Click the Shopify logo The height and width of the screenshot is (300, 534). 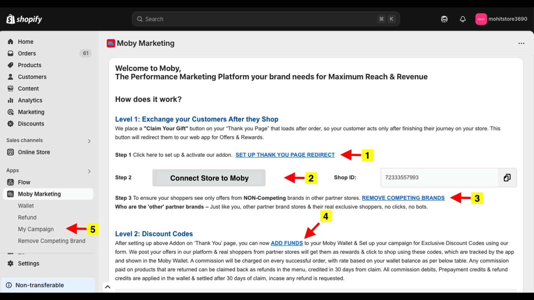tap(24, 19)
